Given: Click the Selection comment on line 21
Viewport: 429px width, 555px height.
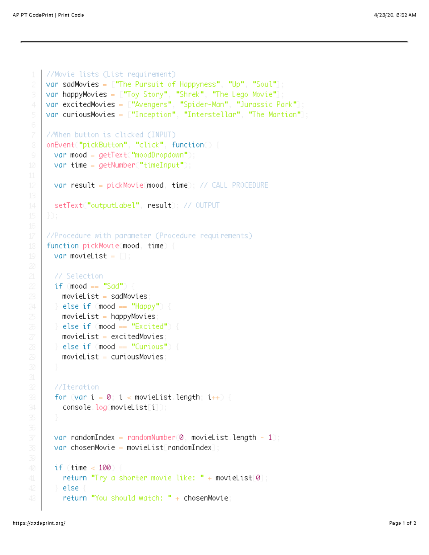Looking at the screenshot, I should [x=79, y=276].
